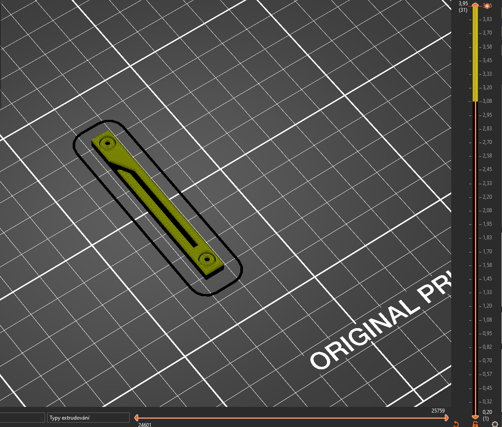Click the right horizontal slider thumb at 25759
Image resolution: width=502 pixels, height=427 pixels.
pyautogui.click(x=446, y=418)
